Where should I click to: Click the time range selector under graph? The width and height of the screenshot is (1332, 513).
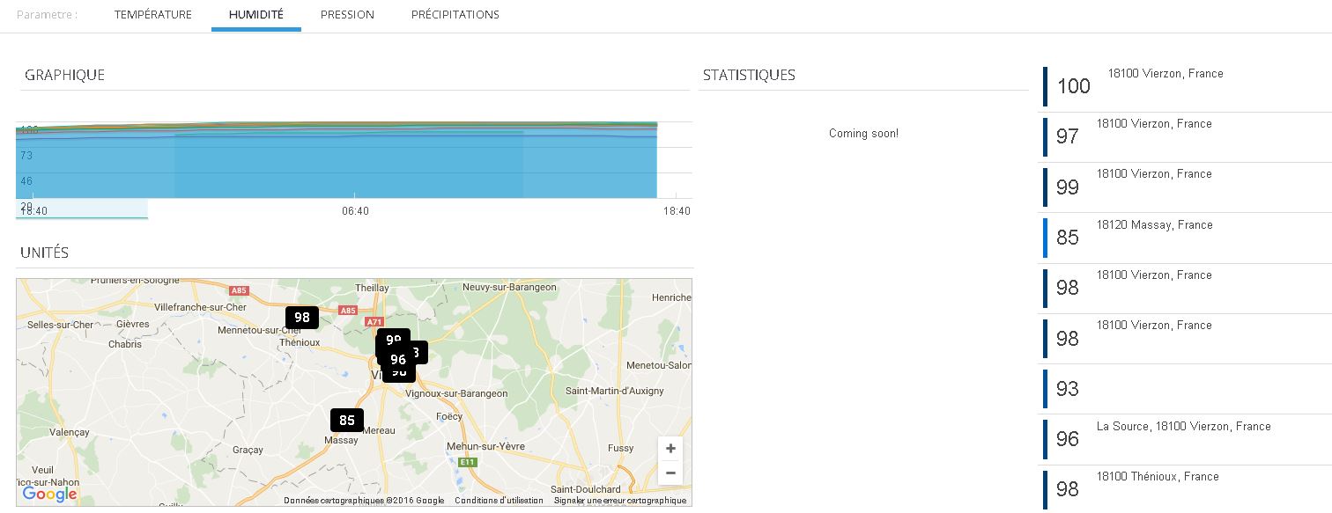82,209
